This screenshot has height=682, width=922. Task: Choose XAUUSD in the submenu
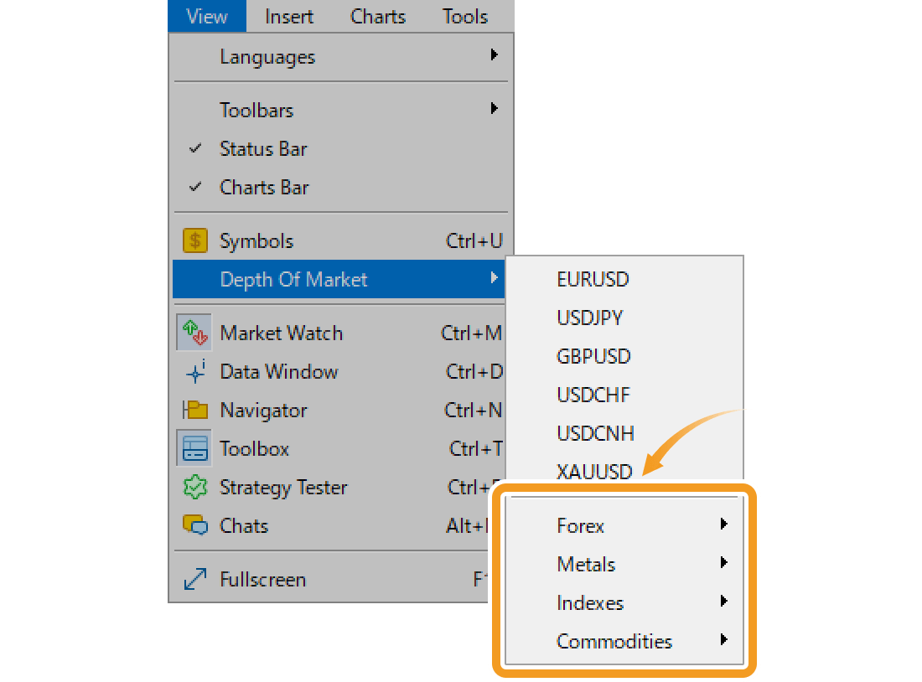click(594, 472)
